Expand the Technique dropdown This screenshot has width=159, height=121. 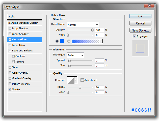(x=75, y=55)
